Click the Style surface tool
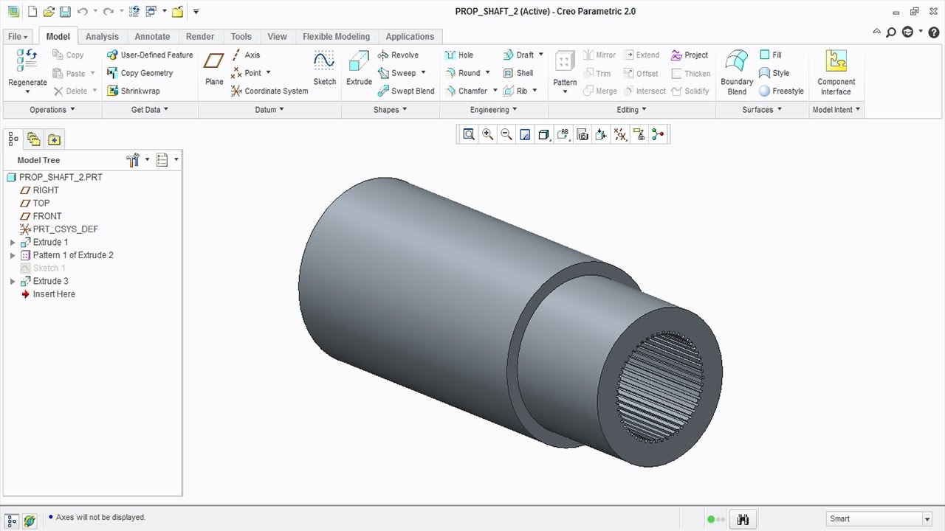945x531 pixels. point(774,73)
